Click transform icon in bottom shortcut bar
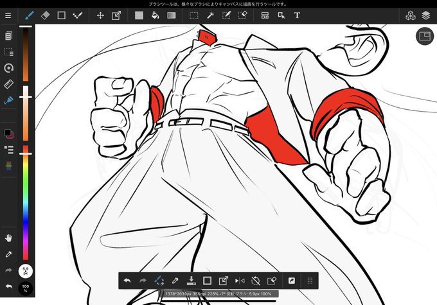 point(223,281)
